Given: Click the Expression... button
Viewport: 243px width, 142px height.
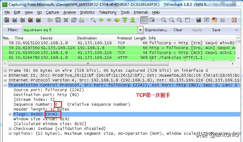Looking at the screenshot, I should tap(156, 30).
